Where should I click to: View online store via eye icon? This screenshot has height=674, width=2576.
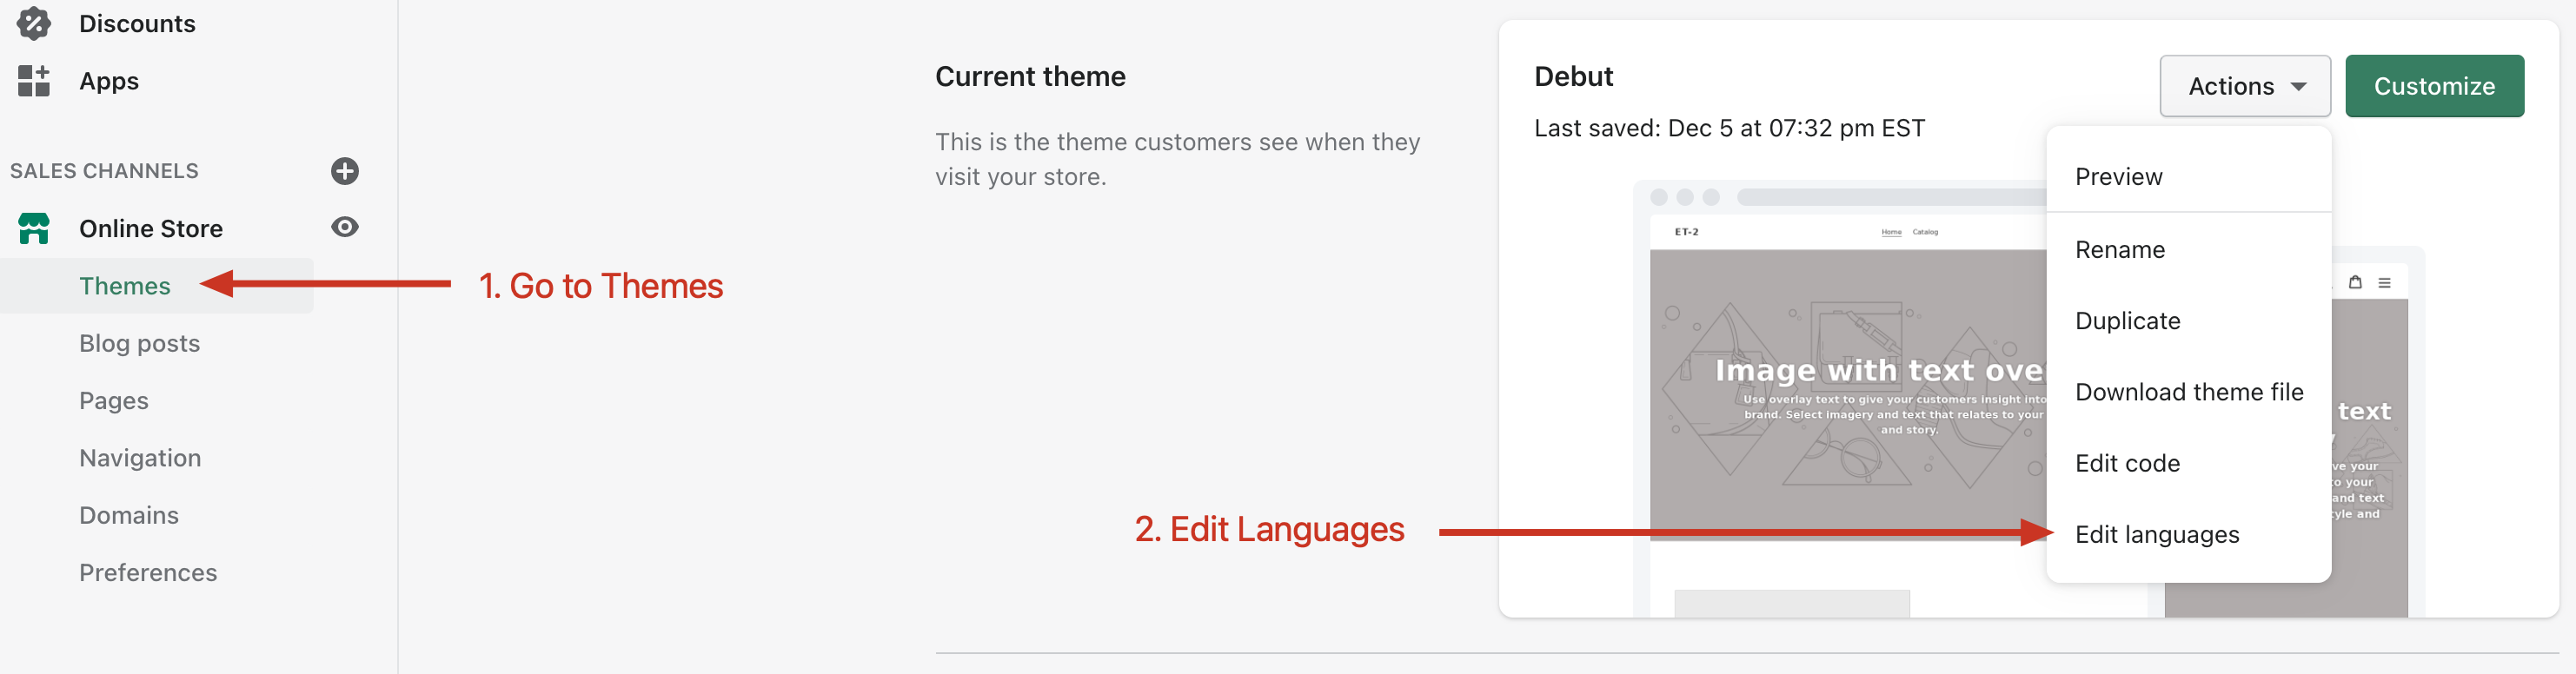[x=345, y=227]
